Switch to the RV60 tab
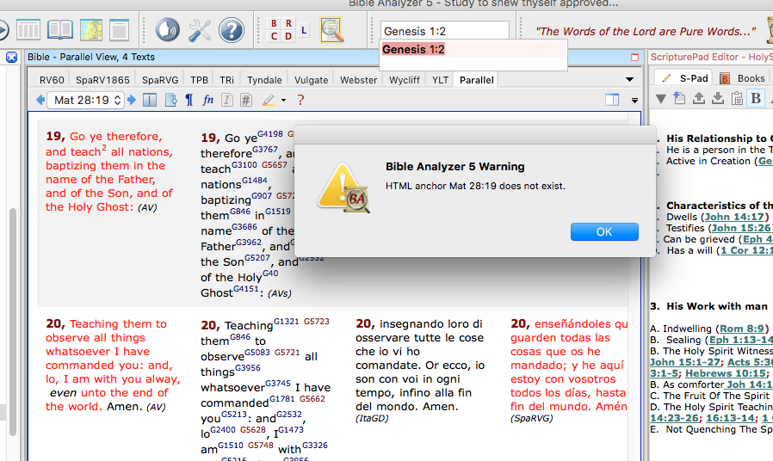 [x=52, y=80]
